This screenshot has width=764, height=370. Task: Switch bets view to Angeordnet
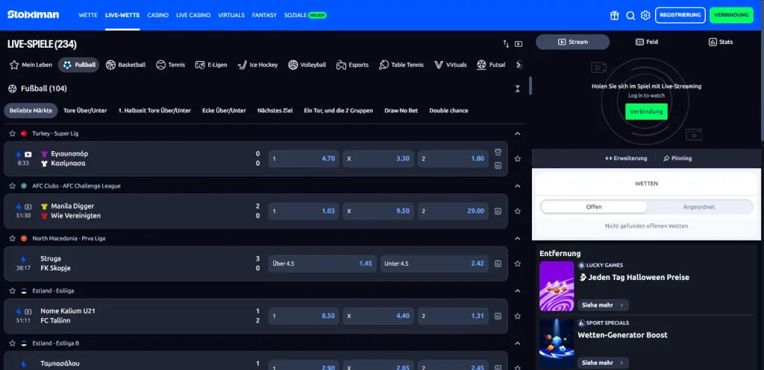coord(698,207)
